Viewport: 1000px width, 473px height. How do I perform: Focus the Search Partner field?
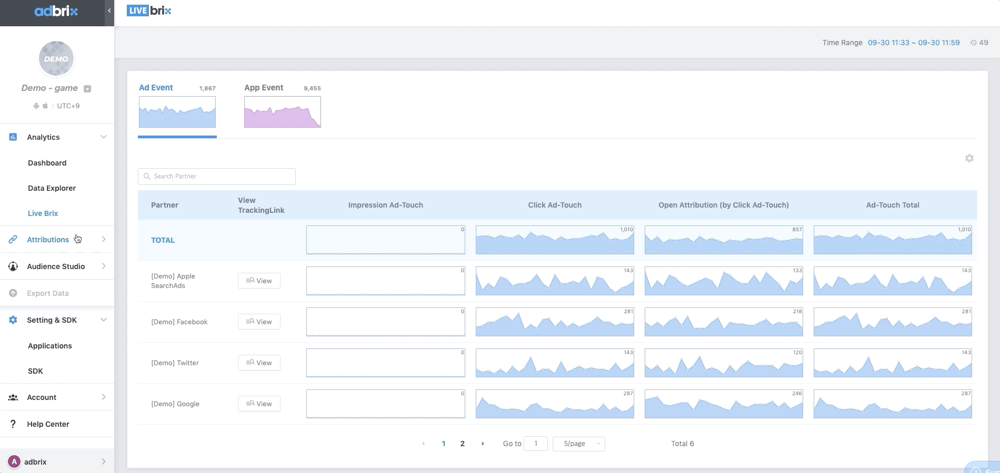point(217,177)
